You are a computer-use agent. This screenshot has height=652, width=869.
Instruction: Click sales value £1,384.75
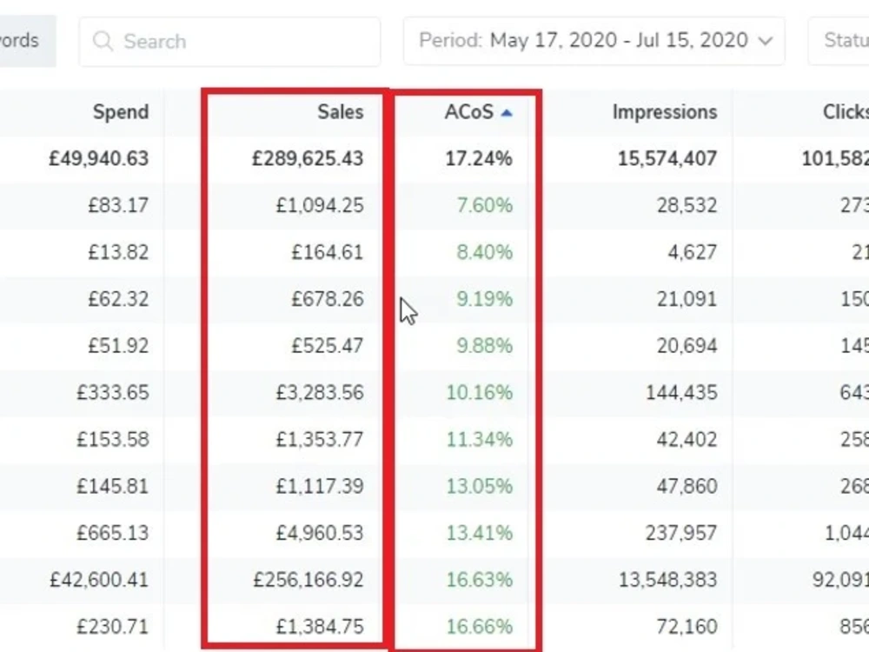[320, 627]
